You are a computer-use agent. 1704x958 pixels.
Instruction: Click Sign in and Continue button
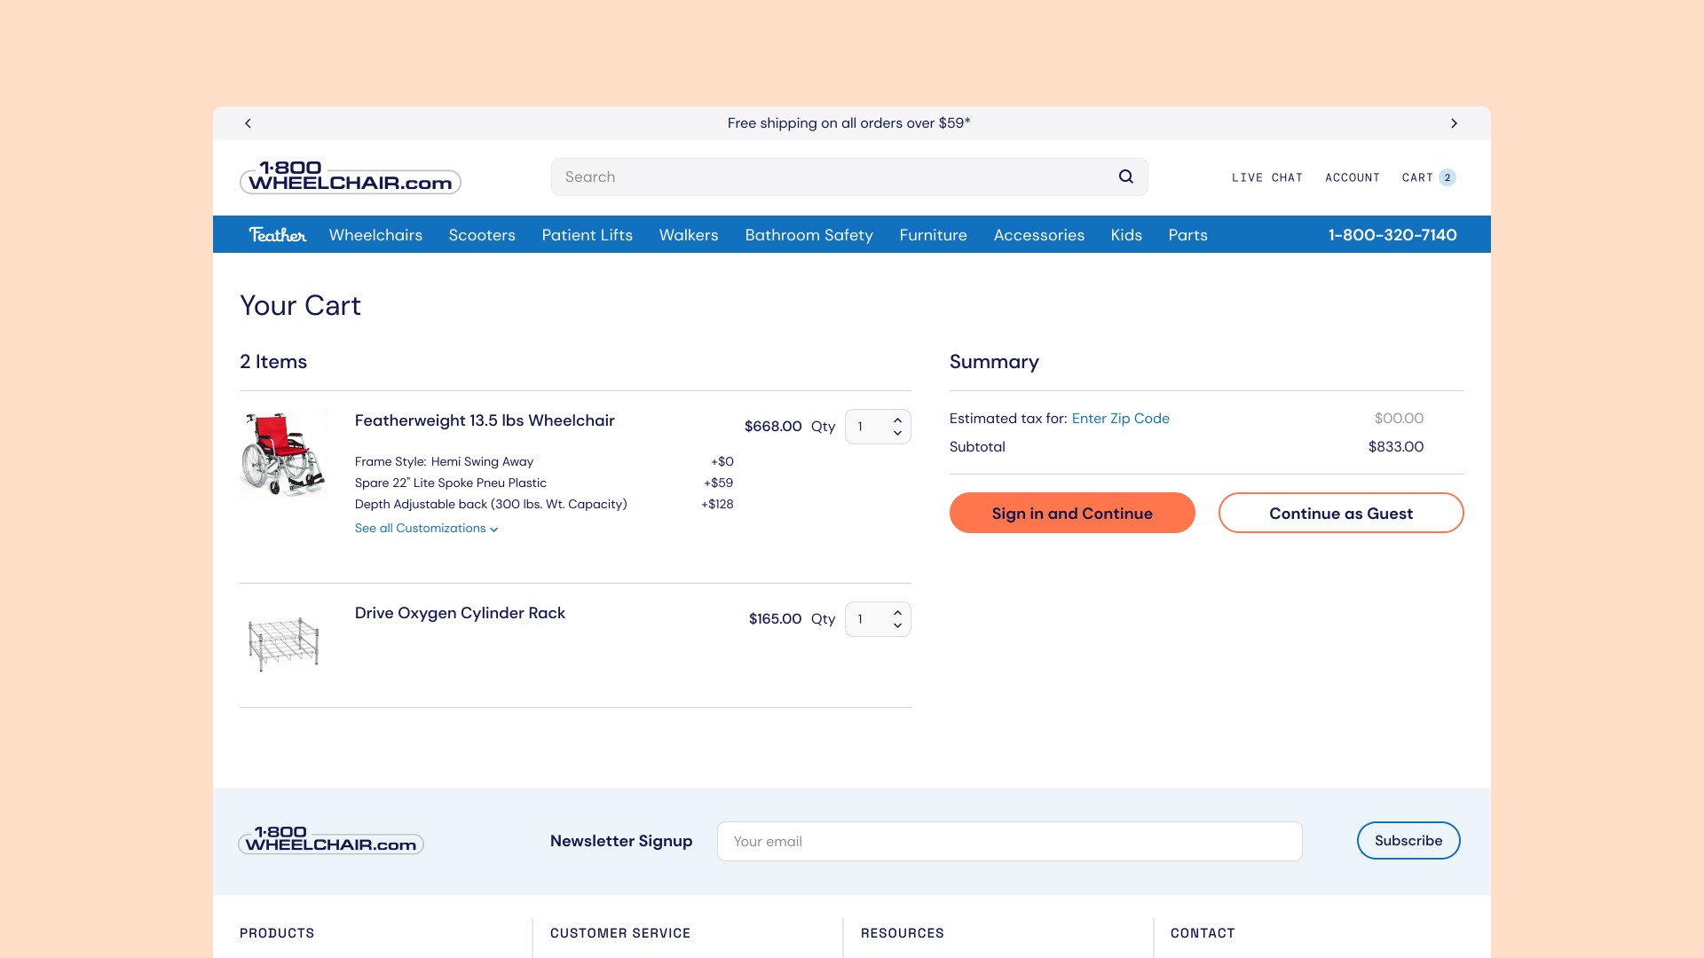coord(1071,513)
